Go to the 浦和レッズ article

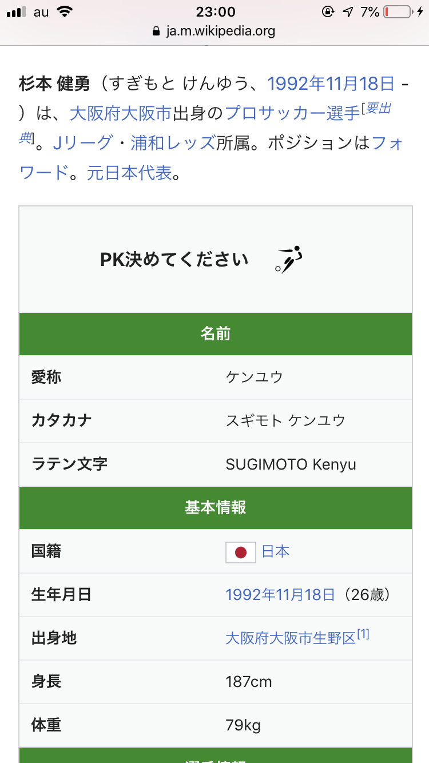tap(173, 143)
